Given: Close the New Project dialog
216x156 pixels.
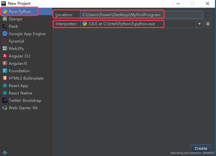Looking at the screenshot, I should tap(208, 4).
